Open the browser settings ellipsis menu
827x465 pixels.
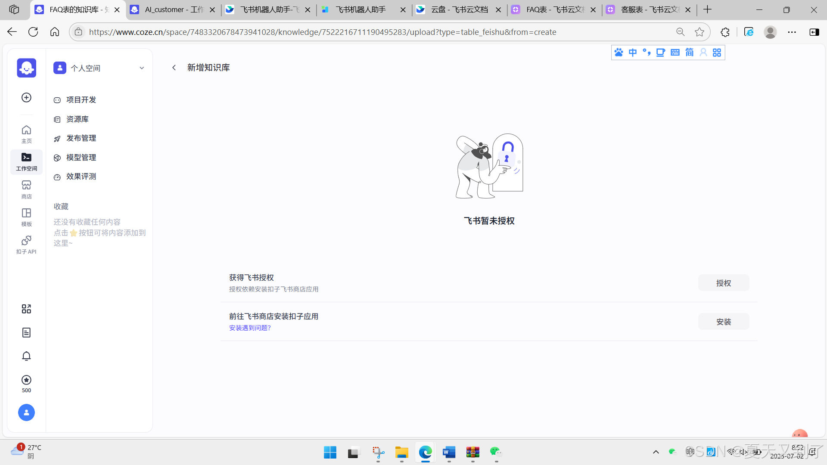click(792, 32)
